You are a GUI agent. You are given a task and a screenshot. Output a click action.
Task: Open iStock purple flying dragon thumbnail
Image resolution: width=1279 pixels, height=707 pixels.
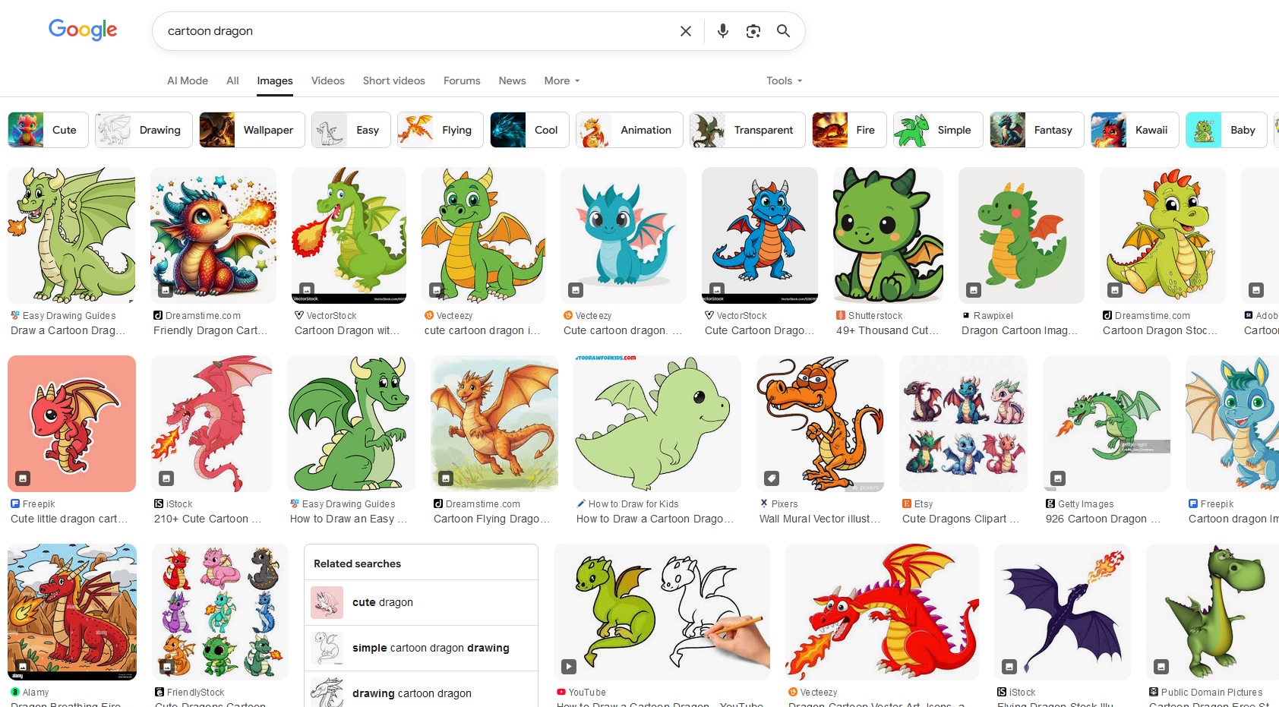click(1063, 612)
